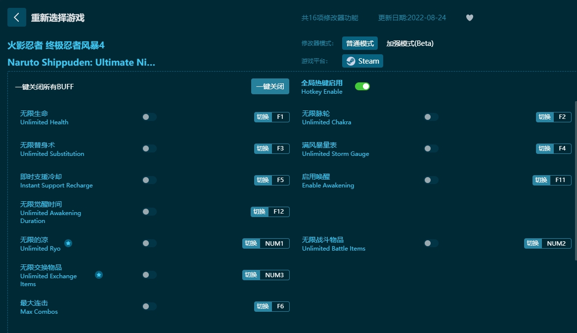The height and width of the screenshot is (333, 577).
Task: Toggle Enable Awakening switch
Action: coord(431,180)
